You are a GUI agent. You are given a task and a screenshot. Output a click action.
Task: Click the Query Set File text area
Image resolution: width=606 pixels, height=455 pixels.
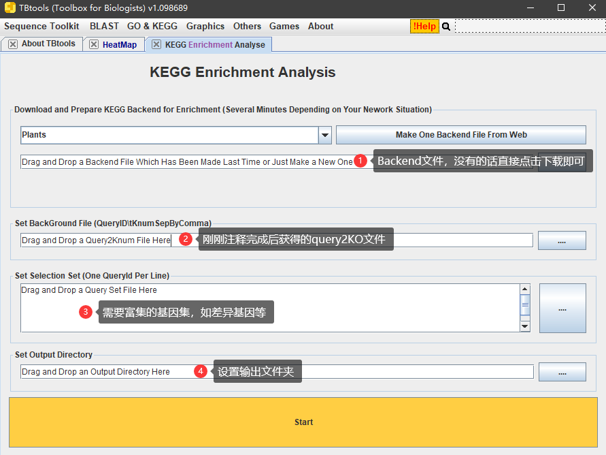point(270,308)
